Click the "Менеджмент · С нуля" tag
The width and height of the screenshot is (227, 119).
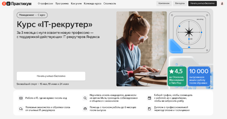(32, 15)
